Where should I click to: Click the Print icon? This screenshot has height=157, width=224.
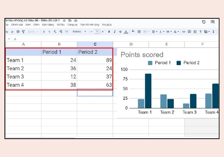coord(18,32)
